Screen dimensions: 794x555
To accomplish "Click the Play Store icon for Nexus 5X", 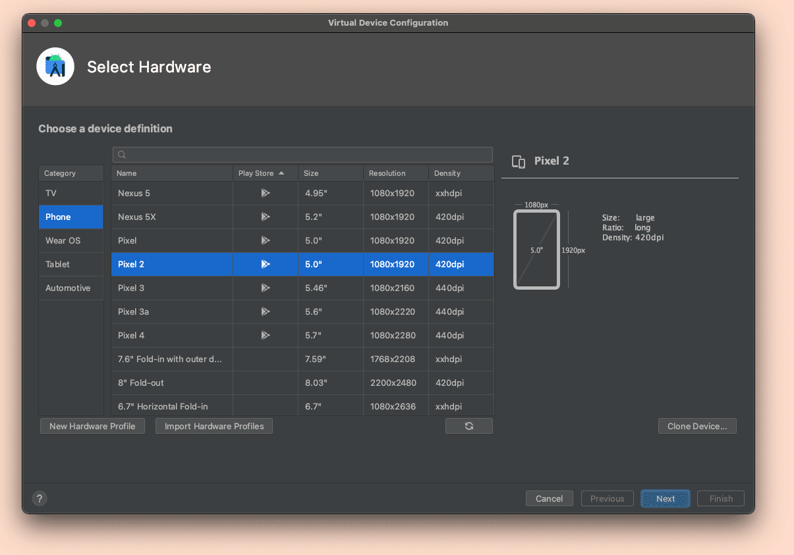I will [x=266, y=217].
